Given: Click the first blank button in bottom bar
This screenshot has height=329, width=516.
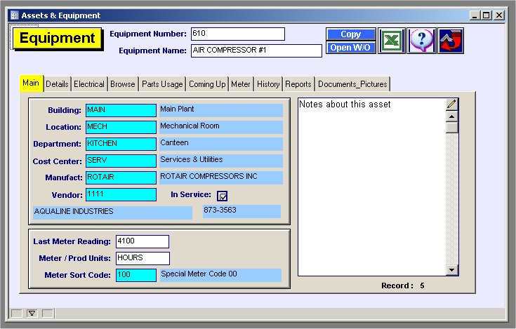Looking at the screenshot, I should (16, 314).
